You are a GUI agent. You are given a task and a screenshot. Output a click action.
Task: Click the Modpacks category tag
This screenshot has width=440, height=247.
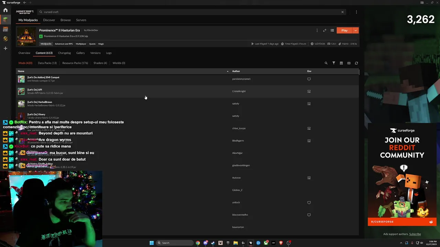pyautogui.click(x=46, y=44)
